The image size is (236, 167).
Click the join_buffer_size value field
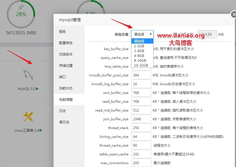141,119
